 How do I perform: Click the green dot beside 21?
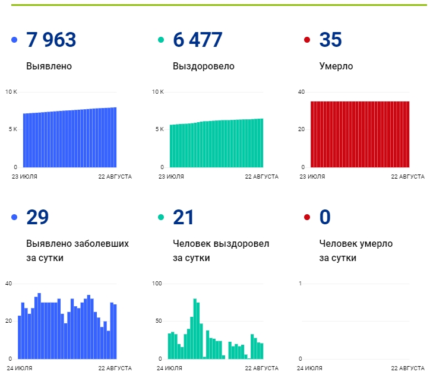tap(161, 217)
